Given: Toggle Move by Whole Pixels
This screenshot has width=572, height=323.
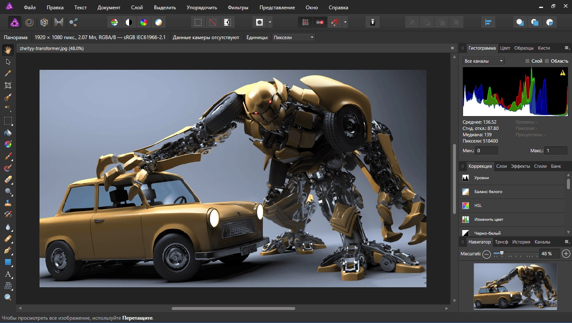Looking at the screenshot, I should click(320, 22).
